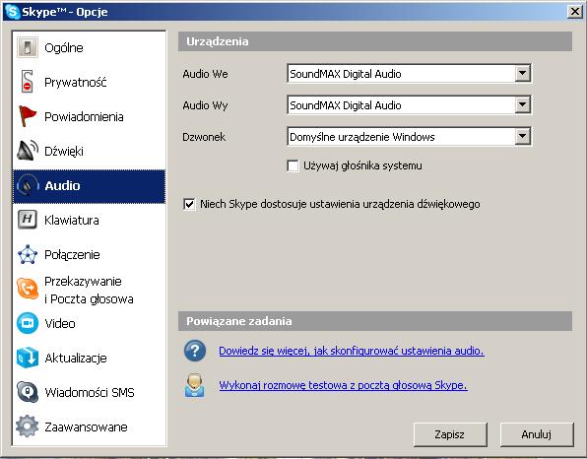Click the Anuluj button
The width and height of the screenshot is (587, 459).
[x=537, y=434]
